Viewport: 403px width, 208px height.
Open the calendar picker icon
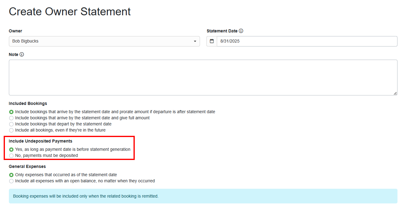(x=212, y=41)
